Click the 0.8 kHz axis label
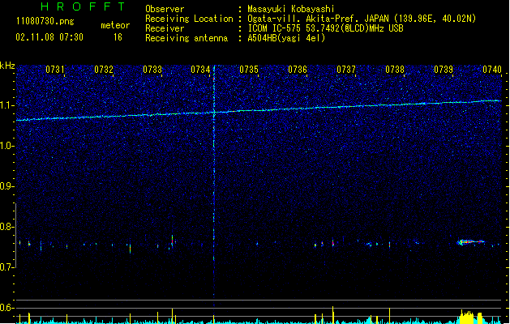Screen dimensions: 510x324 tap(7, 227)
